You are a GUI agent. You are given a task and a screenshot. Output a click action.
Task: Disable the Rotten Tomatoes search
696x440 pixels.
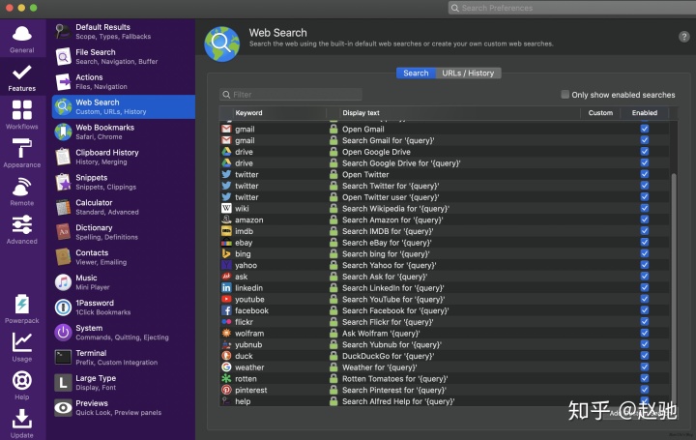(x=645, y=378)
